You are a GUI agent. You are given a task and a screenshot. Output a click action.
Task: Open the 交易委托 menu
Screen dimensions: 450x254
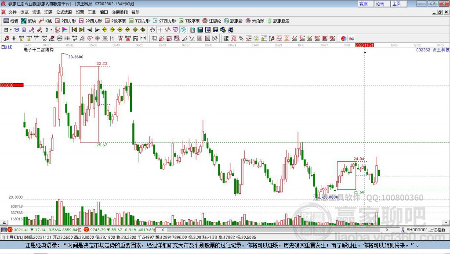(x=120, y=12)
